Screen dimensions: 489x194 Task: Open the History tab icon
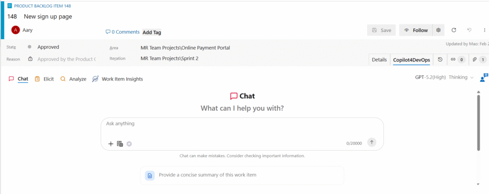(x=440, y=60)
